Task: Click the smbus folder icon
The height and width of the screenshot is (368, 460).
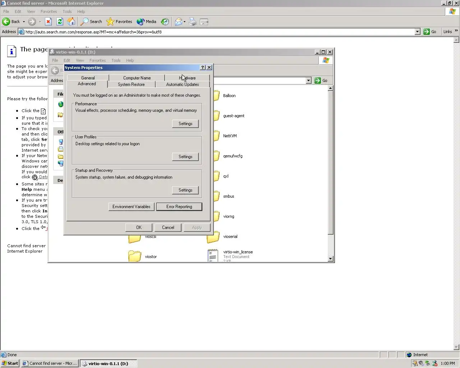Action: 216,196
